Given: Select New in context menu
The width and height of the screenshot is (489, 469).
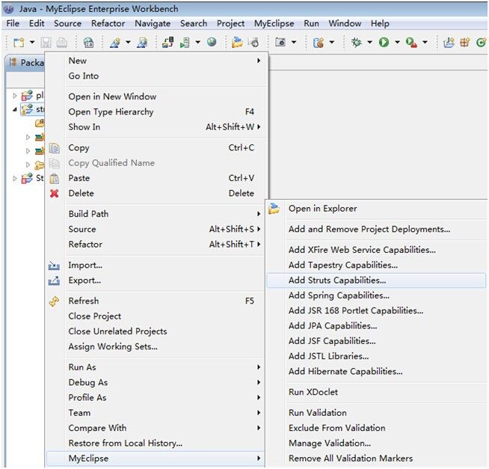Looking at the screenshot, I should [x=156, y=61].
